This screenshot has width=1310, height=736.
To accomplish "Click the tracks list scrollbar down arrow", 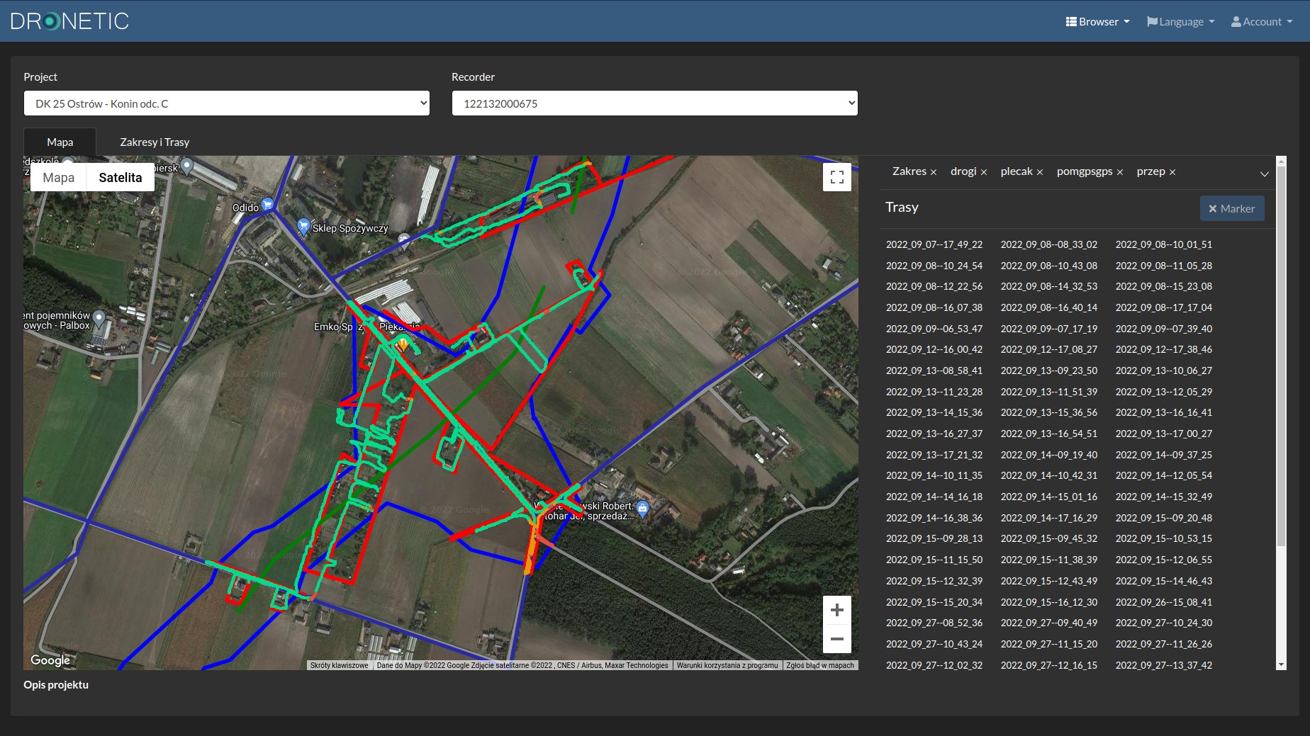I will click(x=1280, y=664).
